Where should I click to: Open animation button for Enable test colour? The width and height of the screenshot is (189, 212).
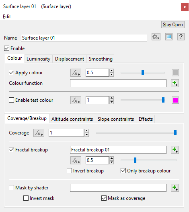76,100
